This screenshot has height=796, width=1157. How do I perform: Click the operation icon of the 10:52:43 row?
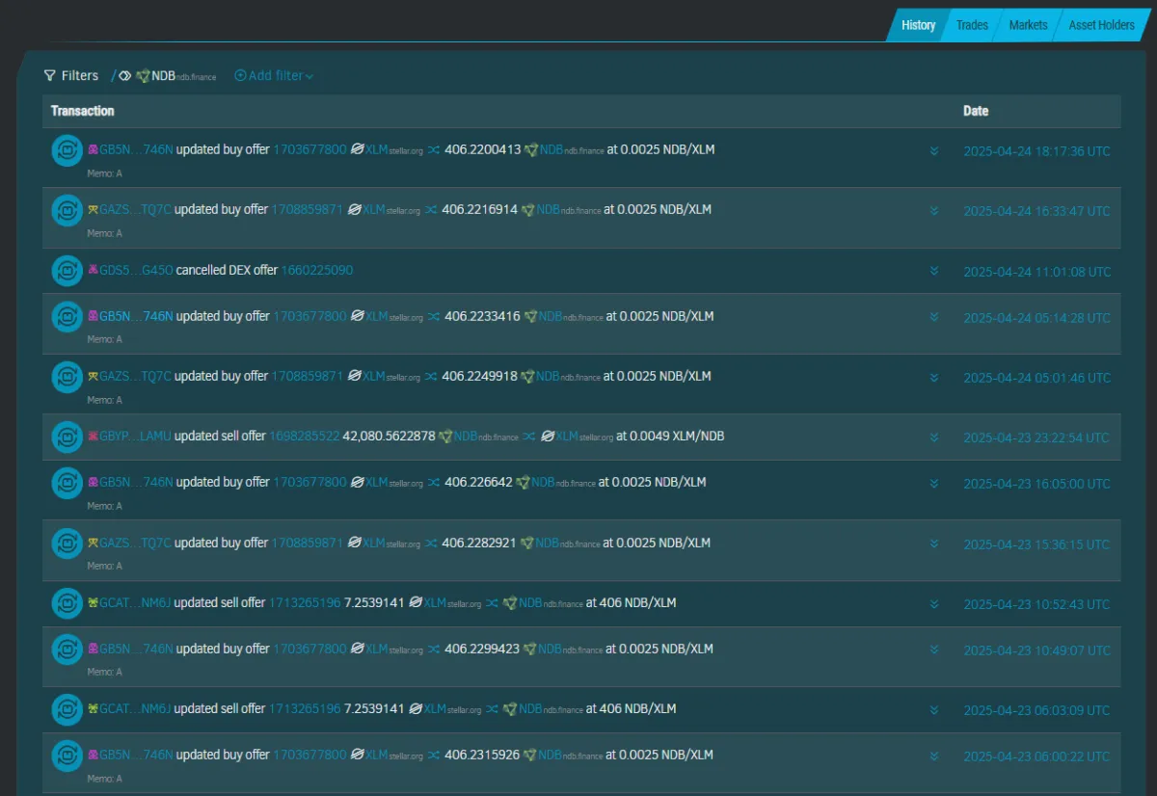pos(67,603)
